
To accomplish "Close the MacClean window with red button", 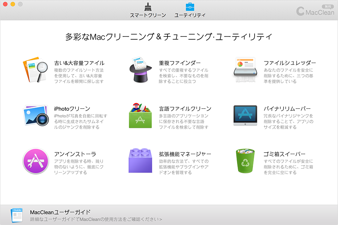I will click(5, 4).
